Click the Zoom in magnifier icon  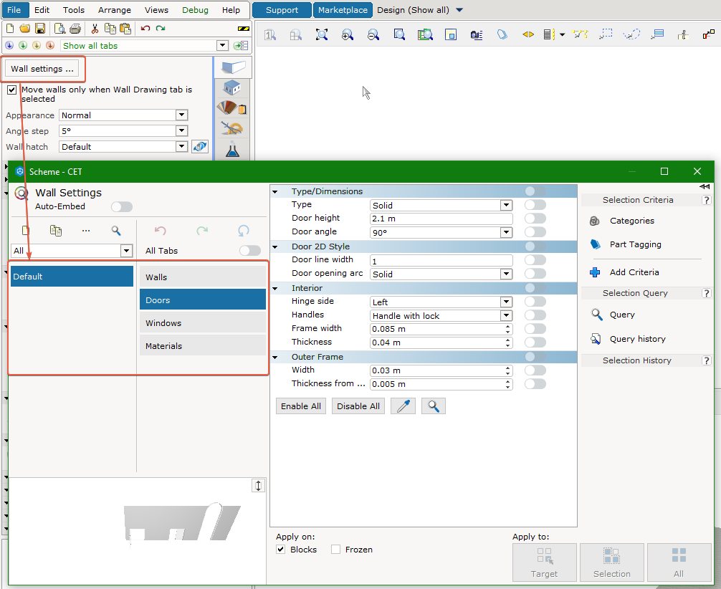tap(348, 34)
